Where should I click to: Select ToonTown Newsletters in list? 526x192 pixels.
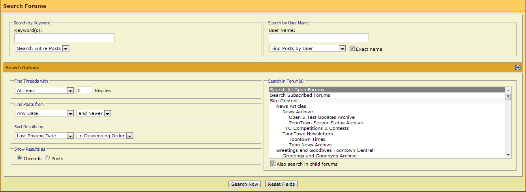[x=387, y=134]
